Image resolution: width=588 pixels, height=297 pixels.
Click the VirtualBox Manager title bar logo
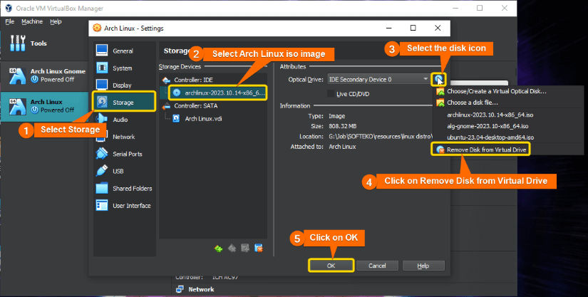pyautogui.click(x=9, y=9)
